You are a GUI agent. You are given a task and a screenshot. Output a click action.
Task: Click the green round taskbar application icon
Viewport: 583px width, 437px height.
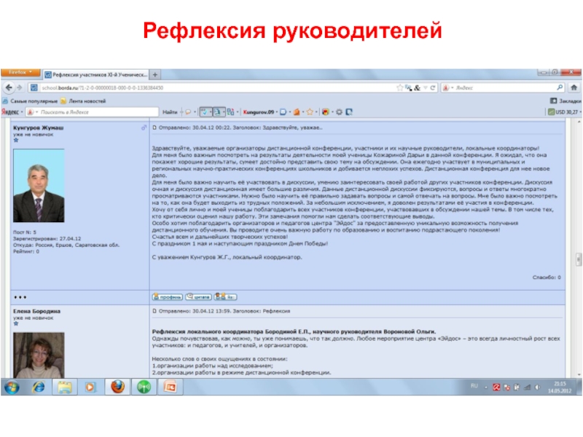[x=144, y=387]
